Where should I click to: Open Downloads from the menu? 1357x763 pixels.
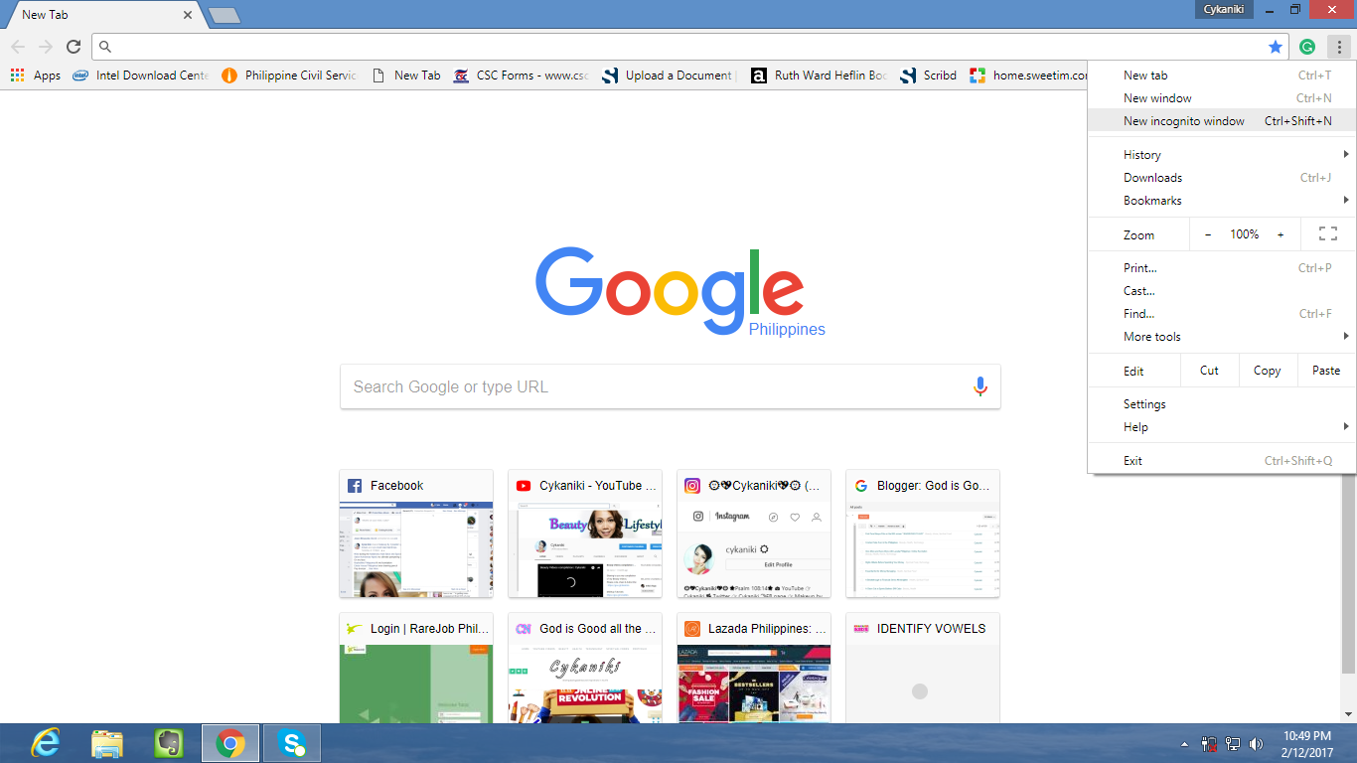(1220, 178)
